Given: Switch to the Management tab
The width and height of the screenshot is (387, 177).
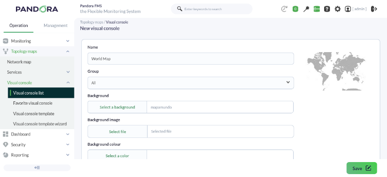Looking at the screenshot, I should [56, 26].
